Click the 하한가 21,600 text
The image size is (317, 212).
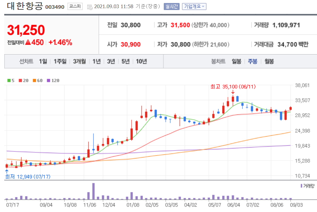coord(210,44)
